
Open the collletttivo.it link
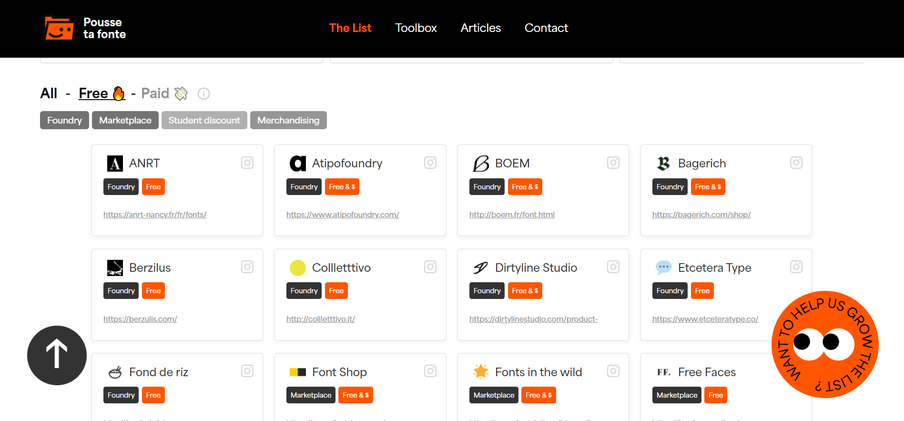click(x=321, y=319)
